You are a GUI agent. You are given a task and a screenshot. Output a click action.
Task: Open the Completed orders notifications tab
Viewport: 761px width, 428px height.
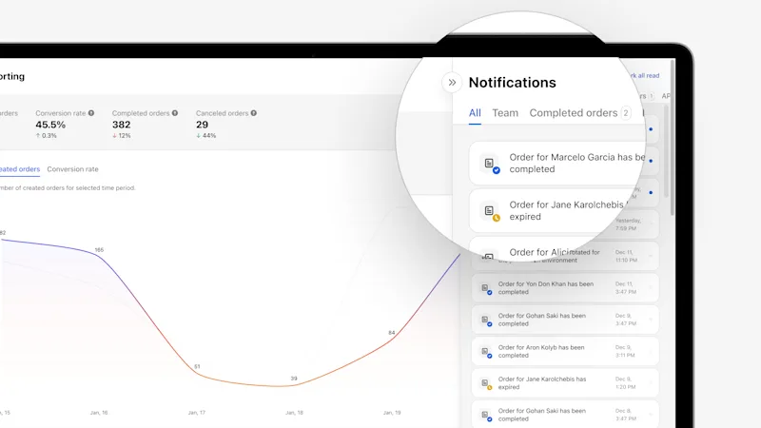(574, 113)
